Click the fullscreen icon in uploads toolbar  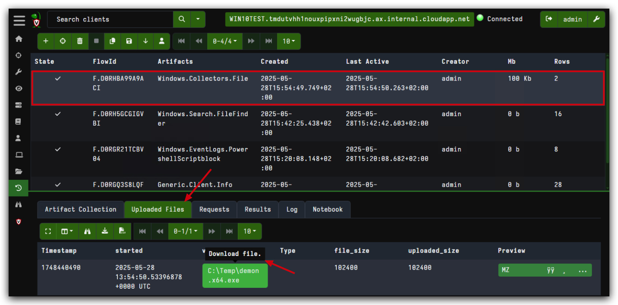pyautogui.click(x=48, y=231)
